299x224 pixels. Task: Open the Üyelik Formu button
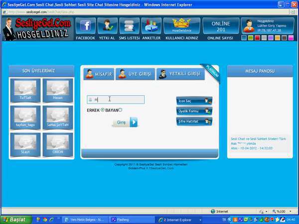[194, 111]
